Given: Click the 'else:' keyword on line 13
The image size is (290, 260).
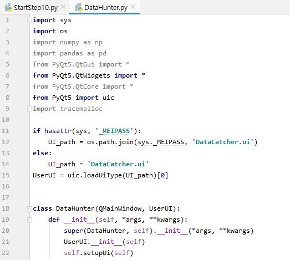Looking at the screenshot, I should point(42,153).
